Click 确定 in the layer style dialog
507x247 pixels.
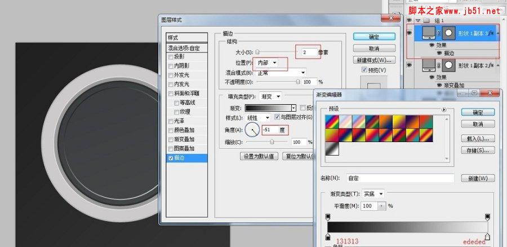(x=374, y=37)
